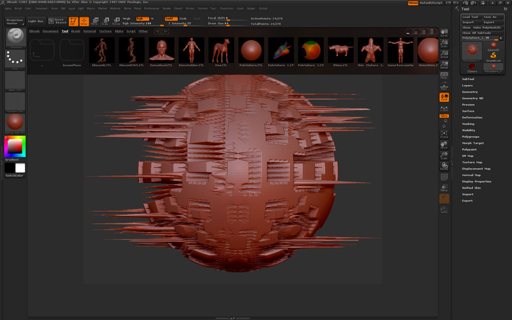Viewport: 512px width, 320px height.
Task: Open the Preferences menu
Action: [151, 9]
